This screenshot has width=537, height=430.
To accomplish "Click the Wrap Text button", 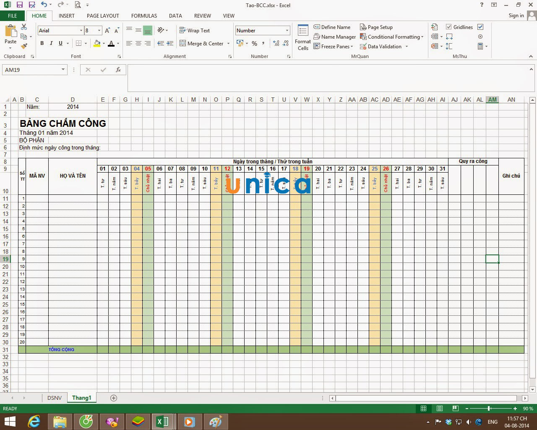I will point(195,31).
